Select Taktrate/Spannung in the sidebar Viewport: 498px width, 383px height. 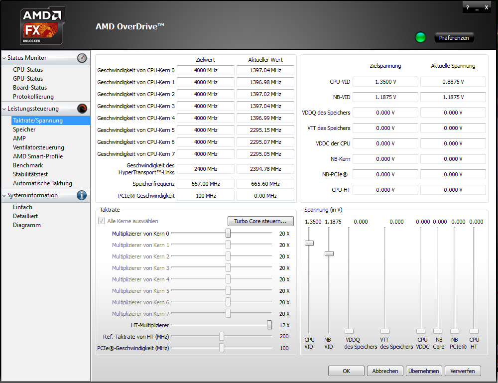pyautogui.click(x=51, y=121)
